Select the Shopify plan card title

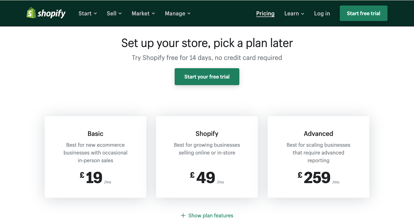[x=207, y=134]
